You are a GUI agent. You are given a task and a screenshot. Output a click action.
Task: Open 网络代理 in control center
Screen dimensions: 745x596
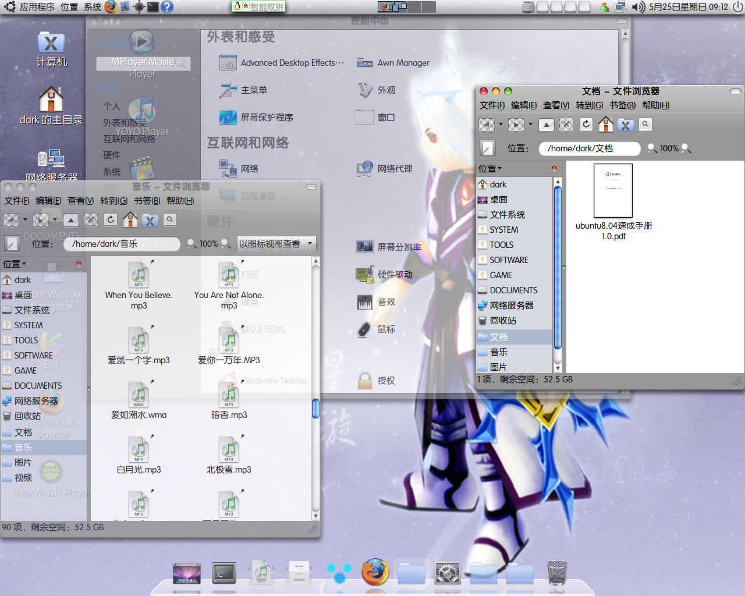click(385, 169)
